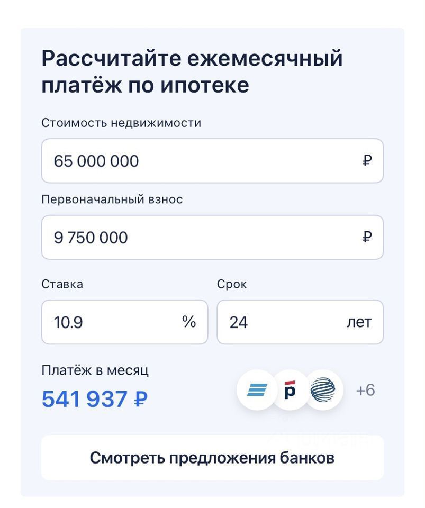Click the Gazprombank globe logo icon
425x508 pixels.
323,390
